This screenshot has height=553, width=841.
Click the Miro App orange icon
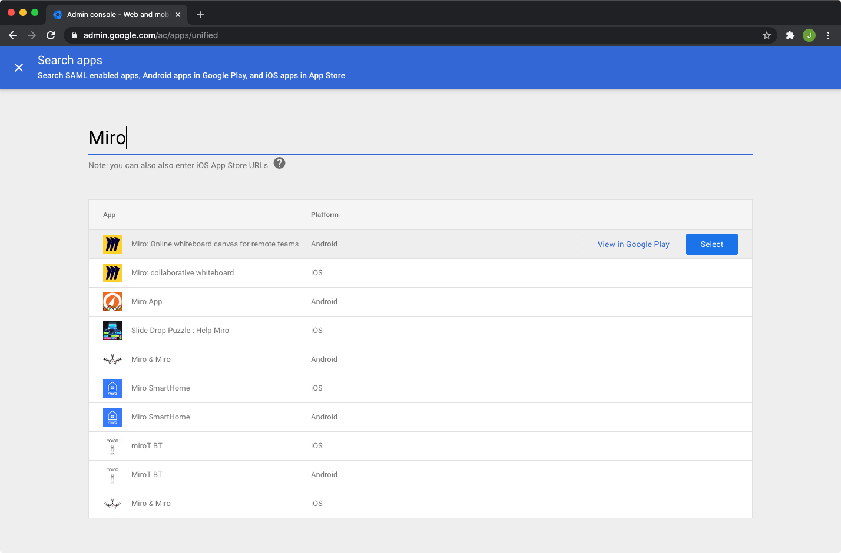coord(112,302)
